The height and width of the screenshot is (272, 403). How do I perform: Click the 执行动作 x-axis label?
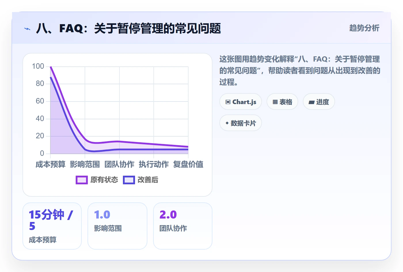(x=154, y=164)
